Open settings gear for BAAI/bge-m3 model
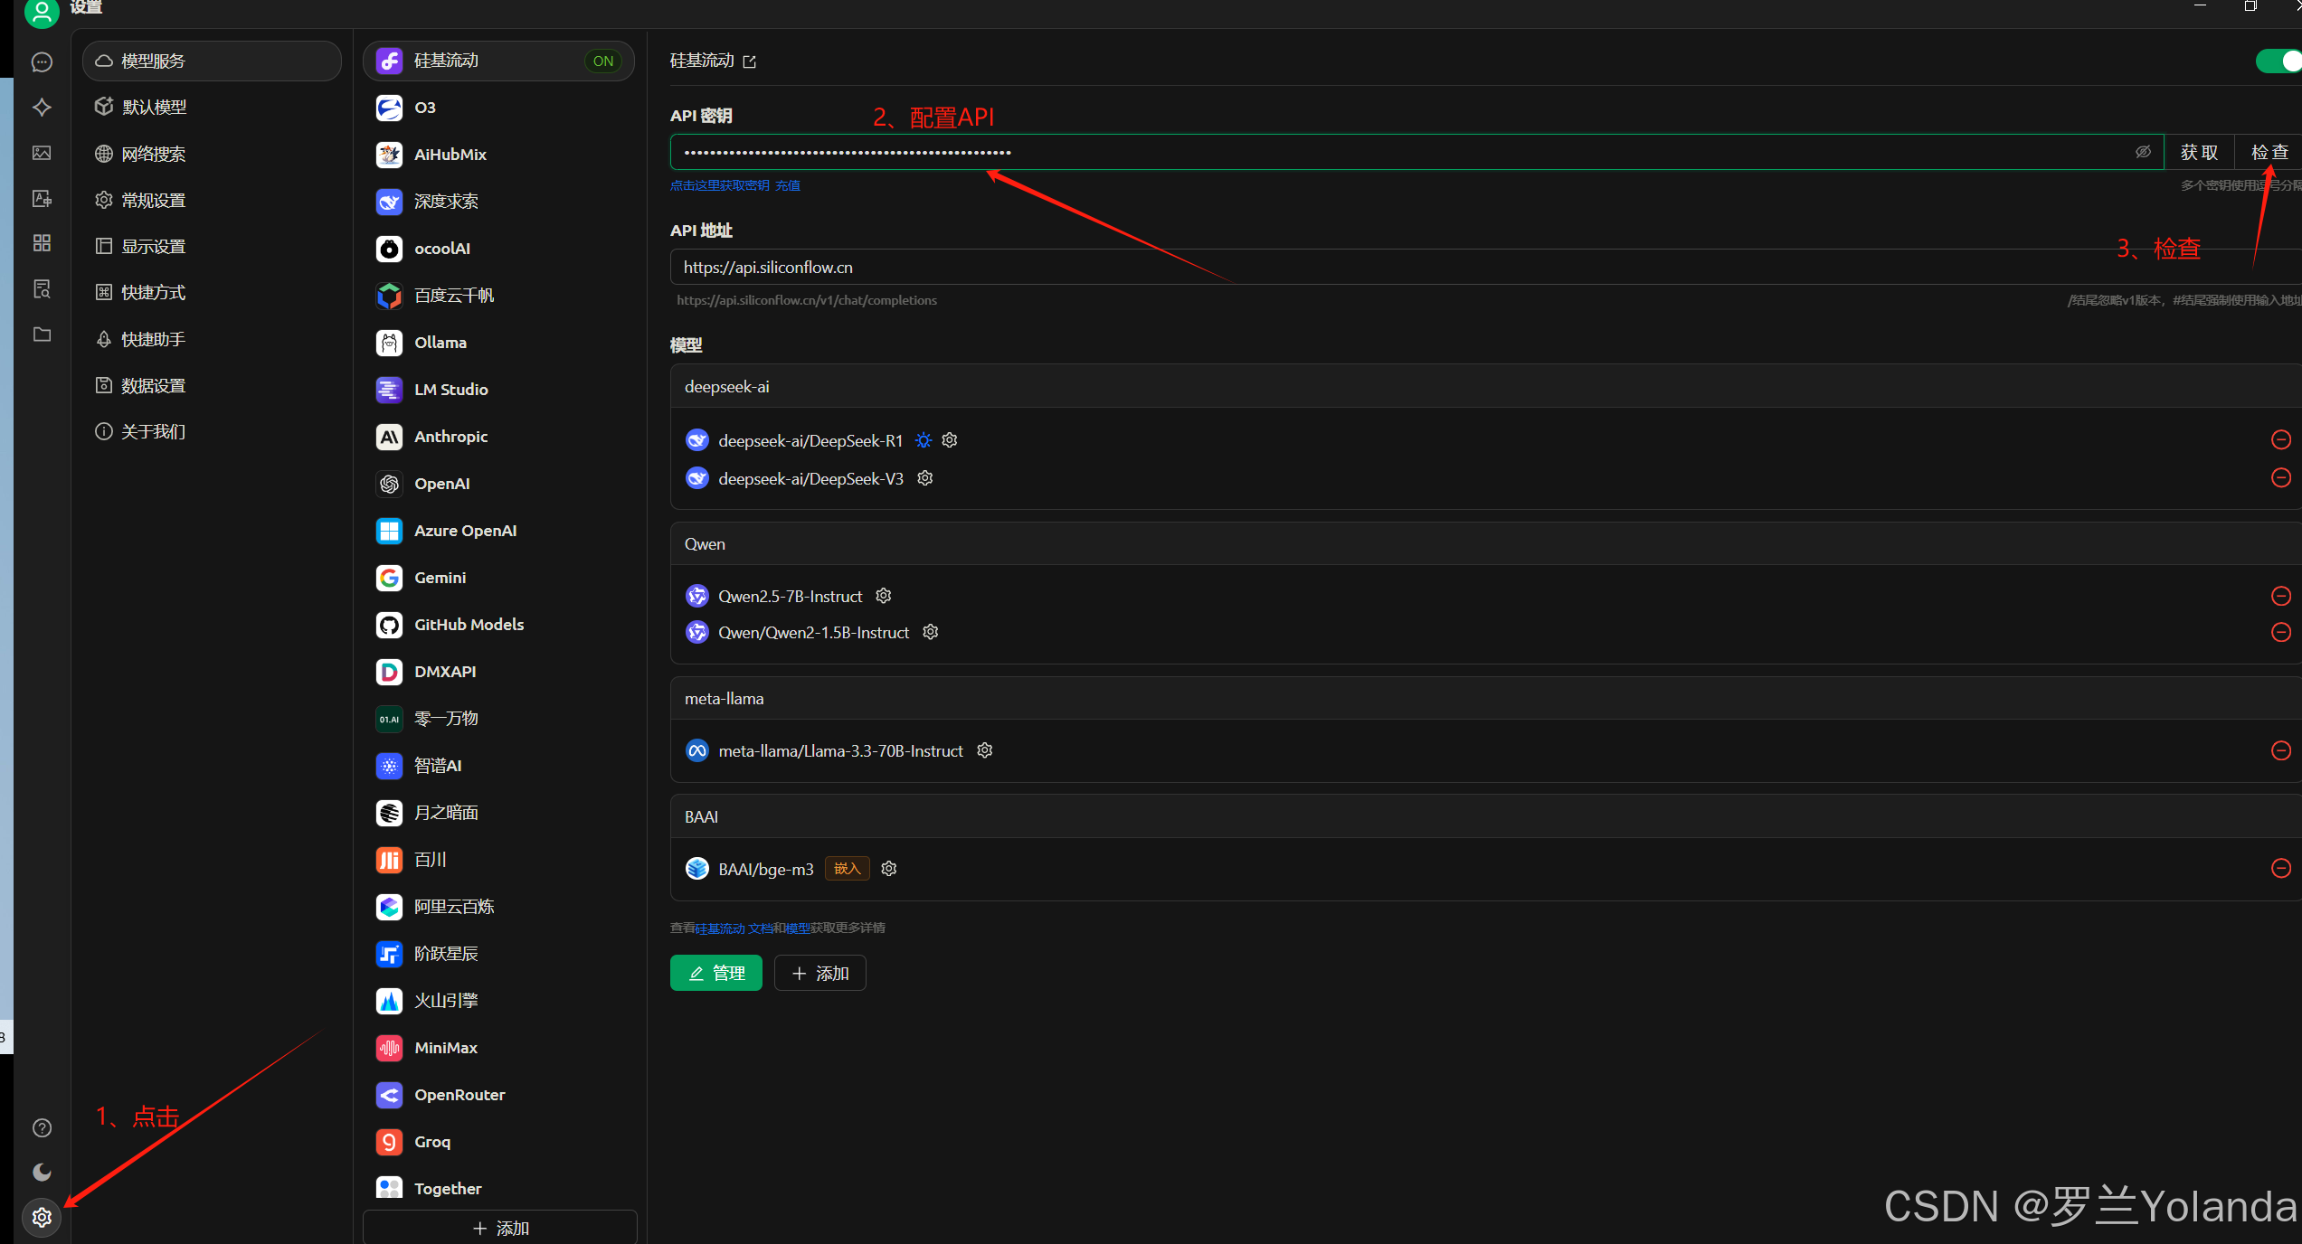Viewport: 2302px width, 1244px height. pyautogui.click(x=888, y=868)
